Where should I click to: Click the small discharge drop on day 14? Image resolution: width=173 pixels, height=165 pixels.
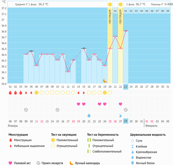pos(78,93)
